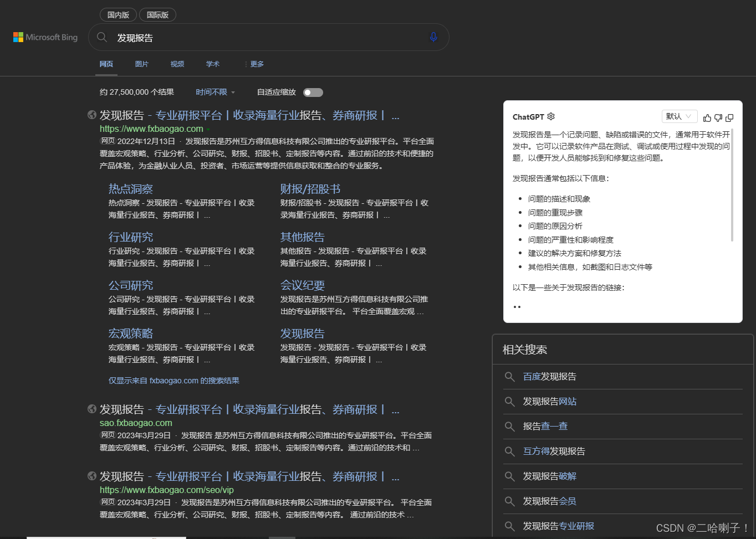Click search icon next to 百度发现报告
Viewport: 756px width, 539px height.
(x=509, y=377)
